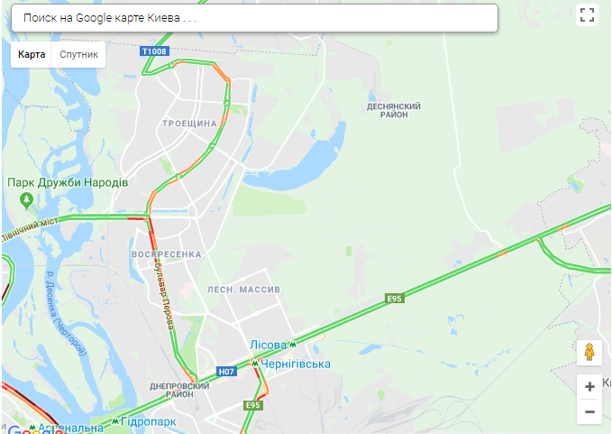Toggle fullscreen map view
The width and height of the screenshot is (612, 434).
(587, 14)
